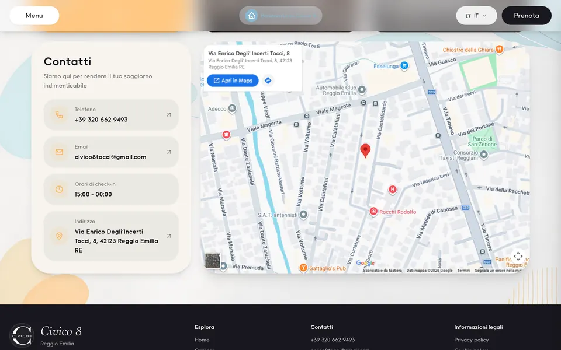This screenshot has width=561, height=350.
Task: Click the Parco di San Zenone map label
Action: tap(482, 141)
